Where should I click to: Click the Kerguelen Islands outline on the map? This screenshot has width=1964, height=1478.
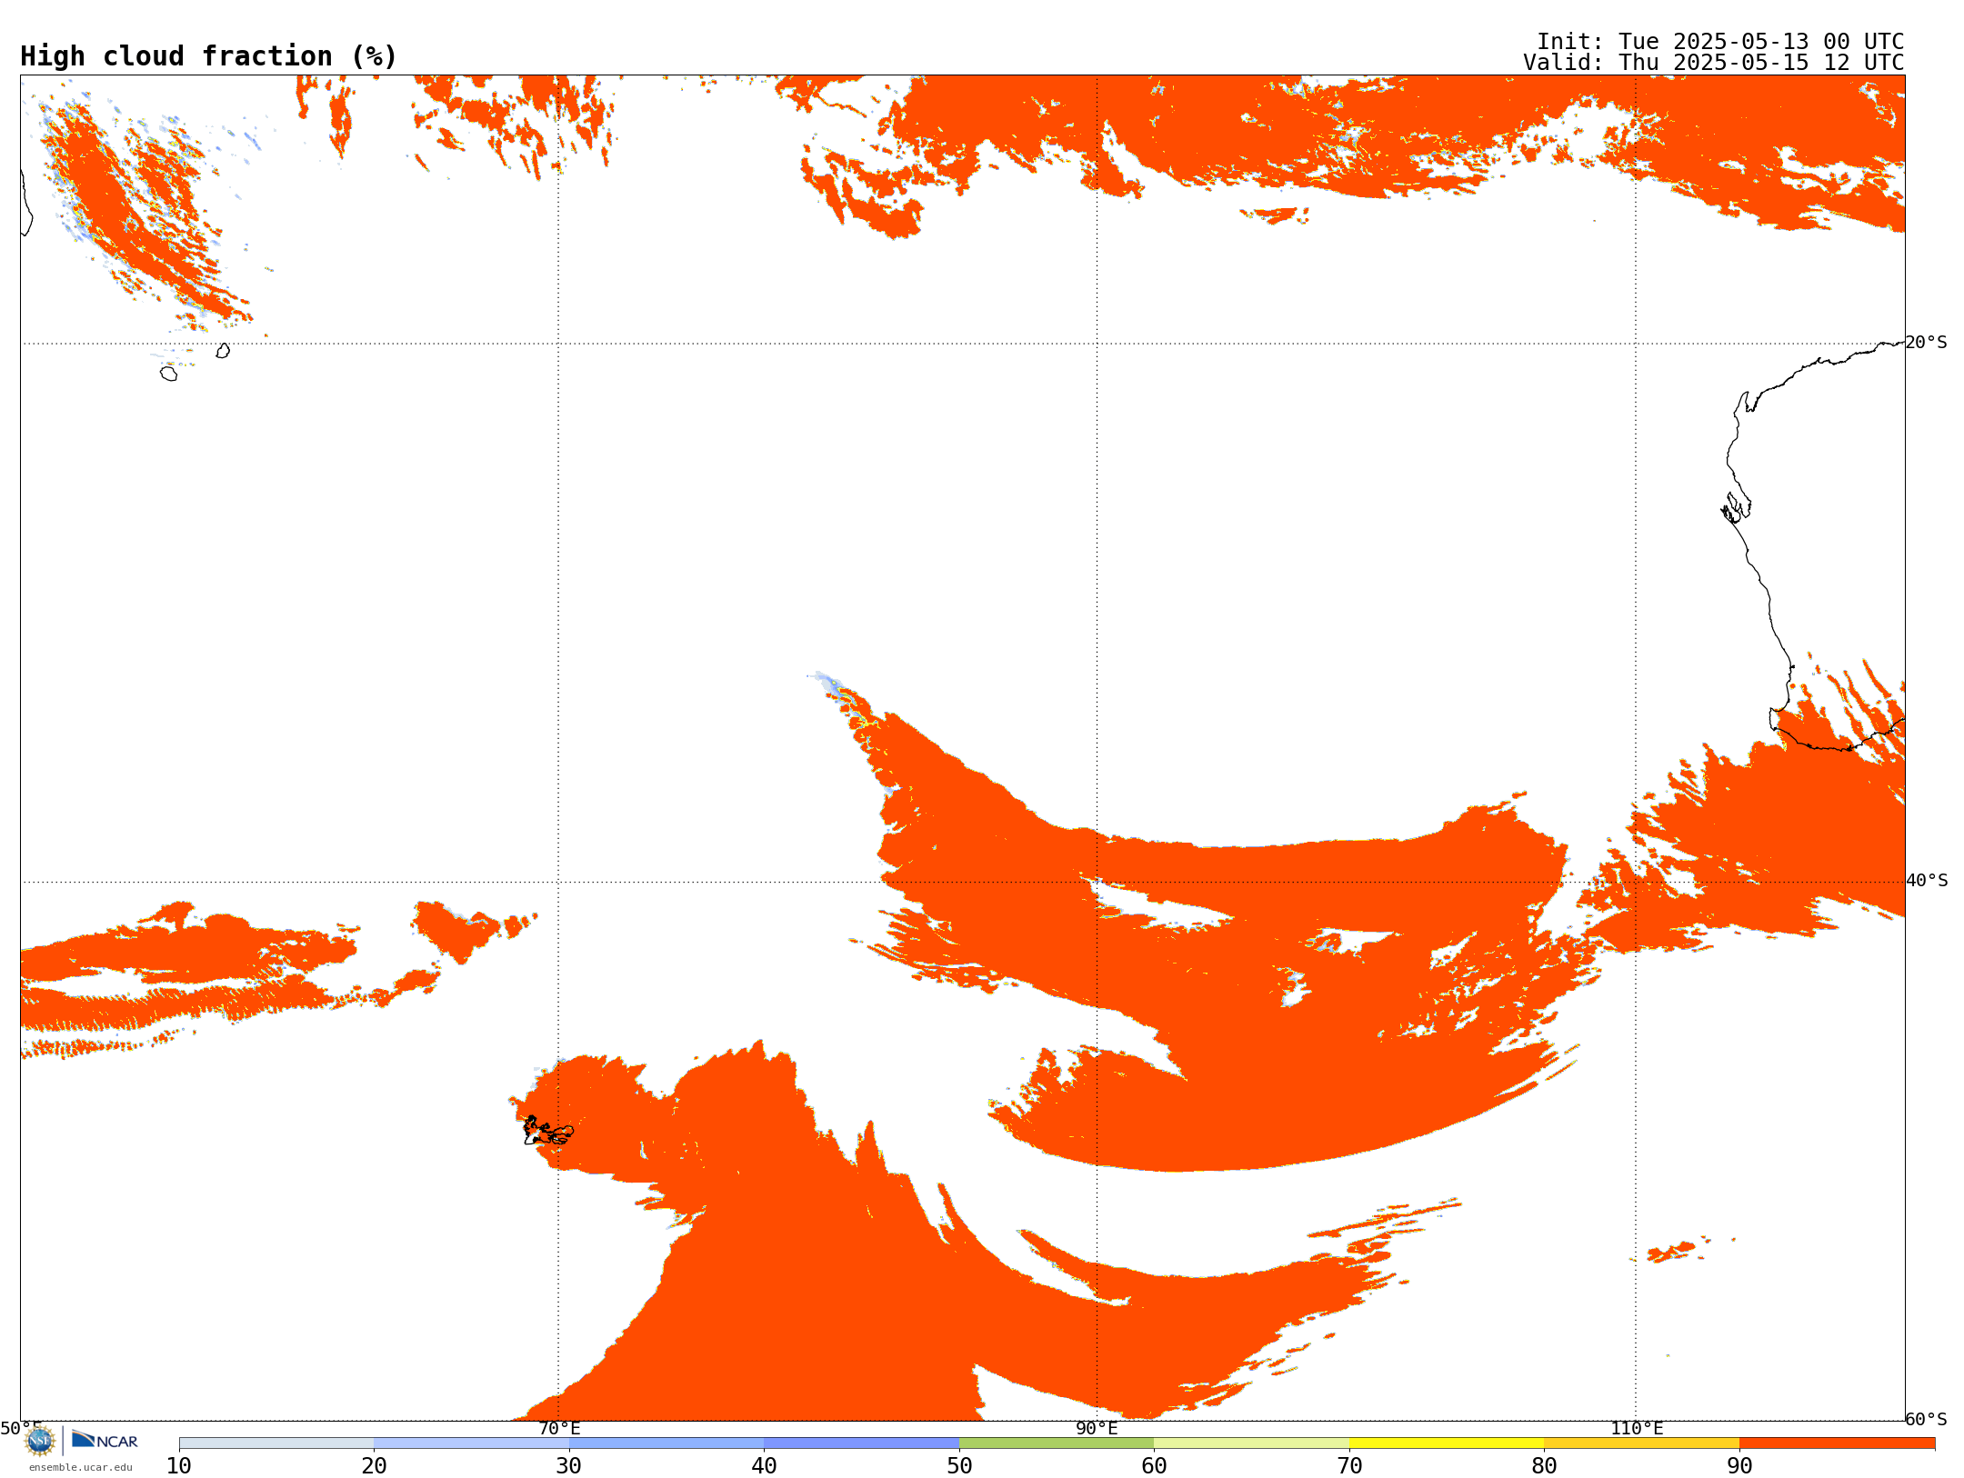[x=548, y=1131]
